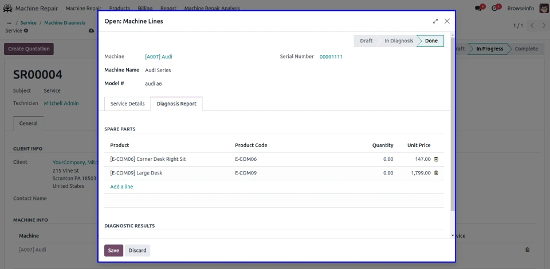This screenshot has width=550, height=269.
Task: Set status to In Diagnosis
Action: pyautogui.click(x=398, y=41)
